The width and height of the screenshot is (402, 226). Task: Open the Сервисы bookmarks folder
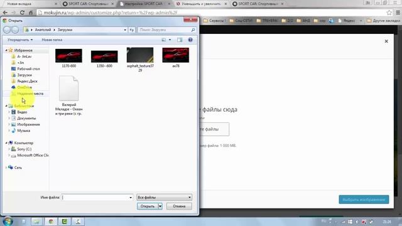pos(215,21)
